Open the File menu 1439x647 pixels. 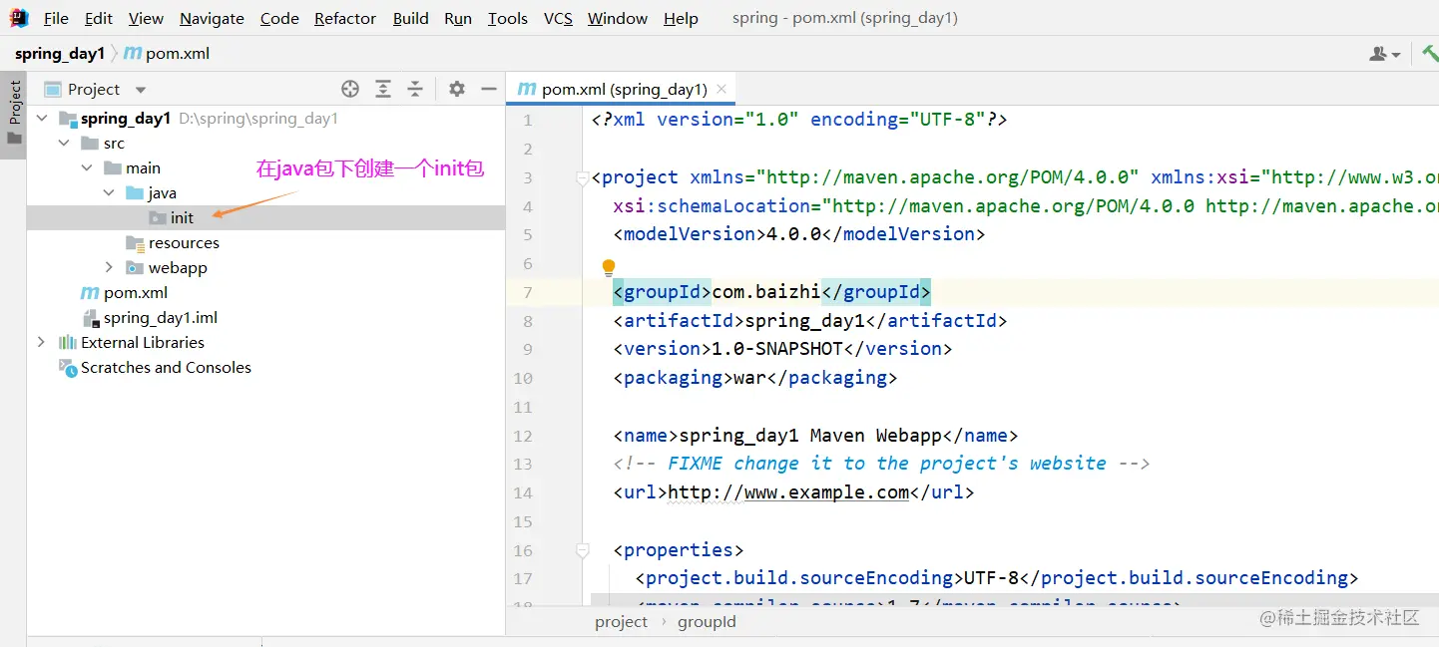[x=56, y=18]
